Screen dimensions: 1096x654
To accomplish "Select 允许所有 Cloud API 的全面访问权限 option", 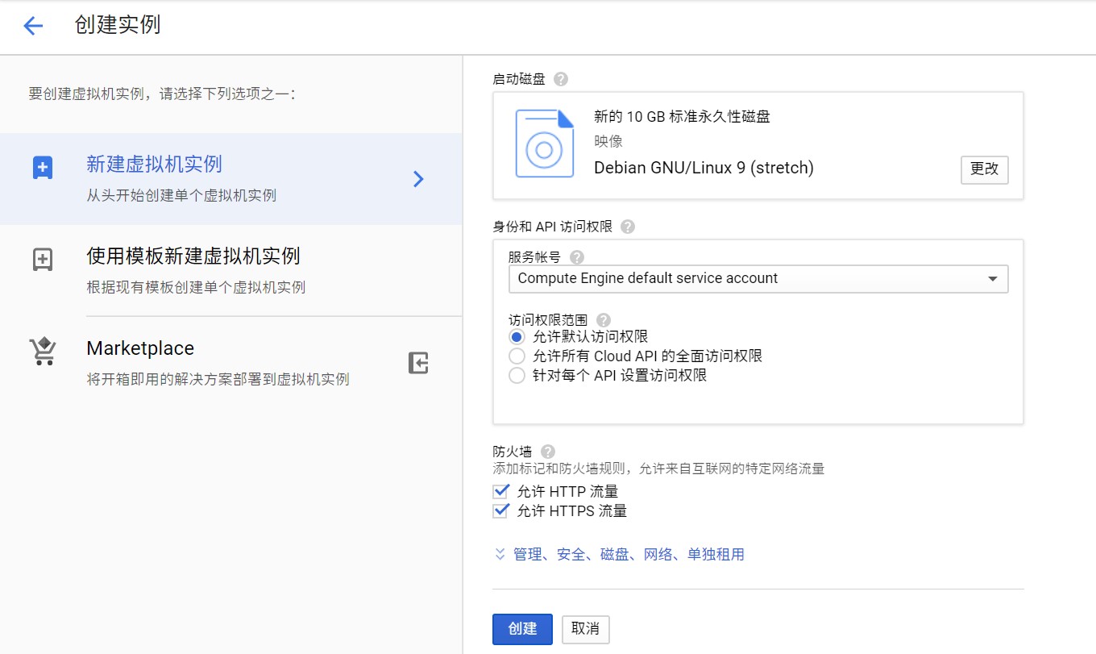I will coord(517,356).
